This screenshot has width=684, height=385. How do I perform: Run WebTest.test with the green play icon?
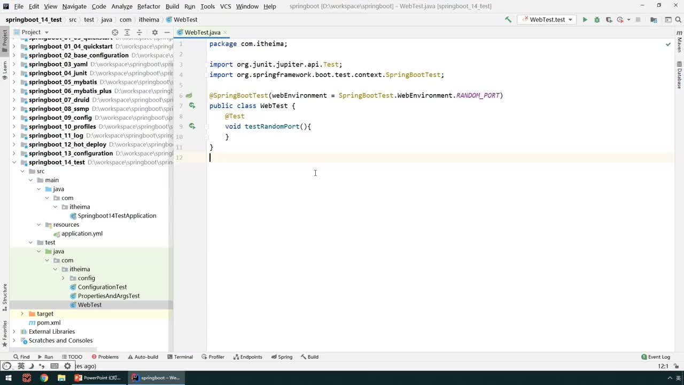click(585, 20)
